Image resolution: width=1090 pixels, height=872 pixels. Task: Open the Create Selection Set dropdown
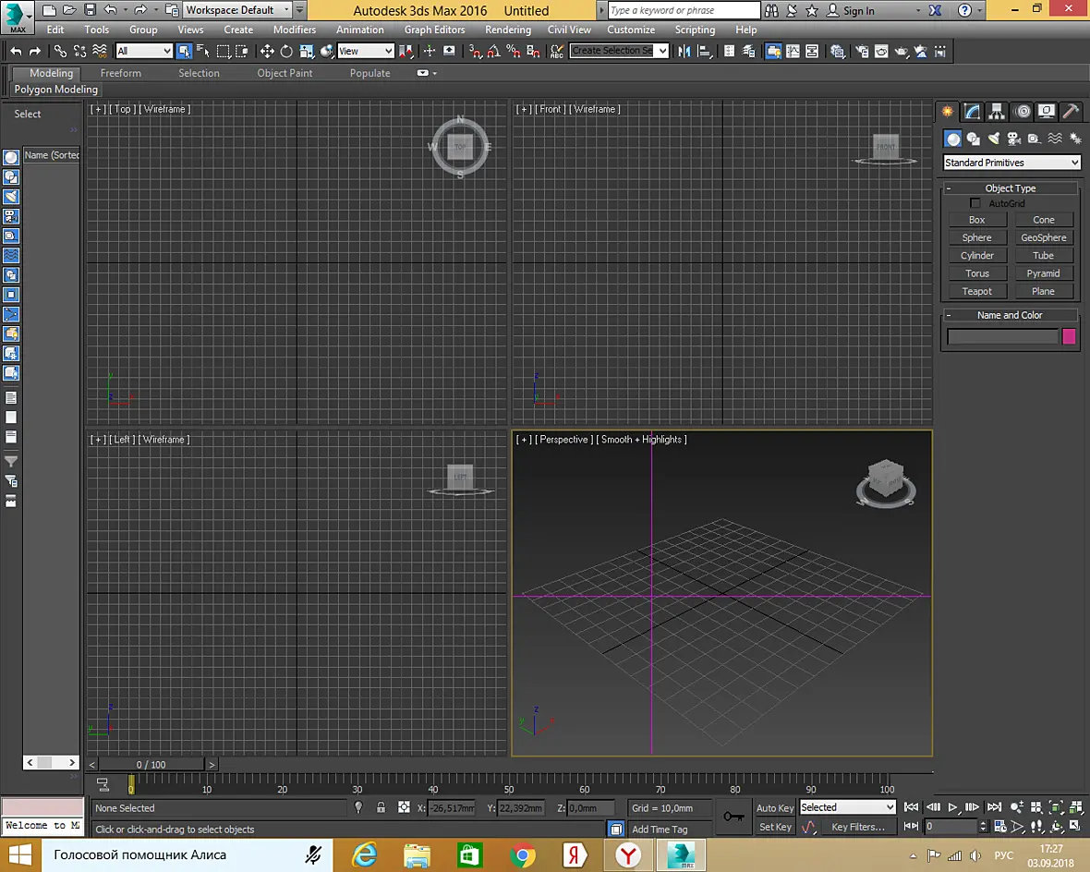620,51
